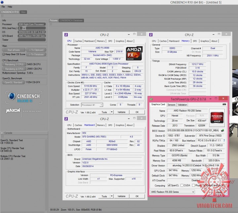238x213 pixels.
Task: Open Graphics tab in the Mainboard CPU-Z window
Action: tap(120, 125)
